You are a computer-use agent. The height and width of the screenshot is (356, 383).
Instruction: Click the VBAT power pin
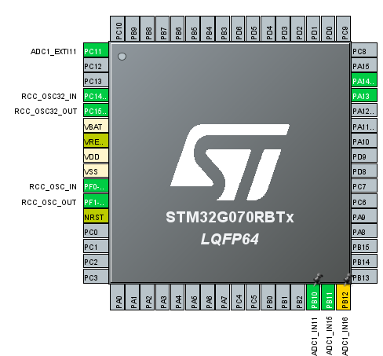pyautogui.click(x=96, y=127)
